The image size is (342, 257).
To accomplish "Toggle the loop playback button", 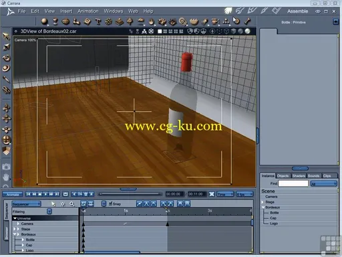I will click(65, 194).
